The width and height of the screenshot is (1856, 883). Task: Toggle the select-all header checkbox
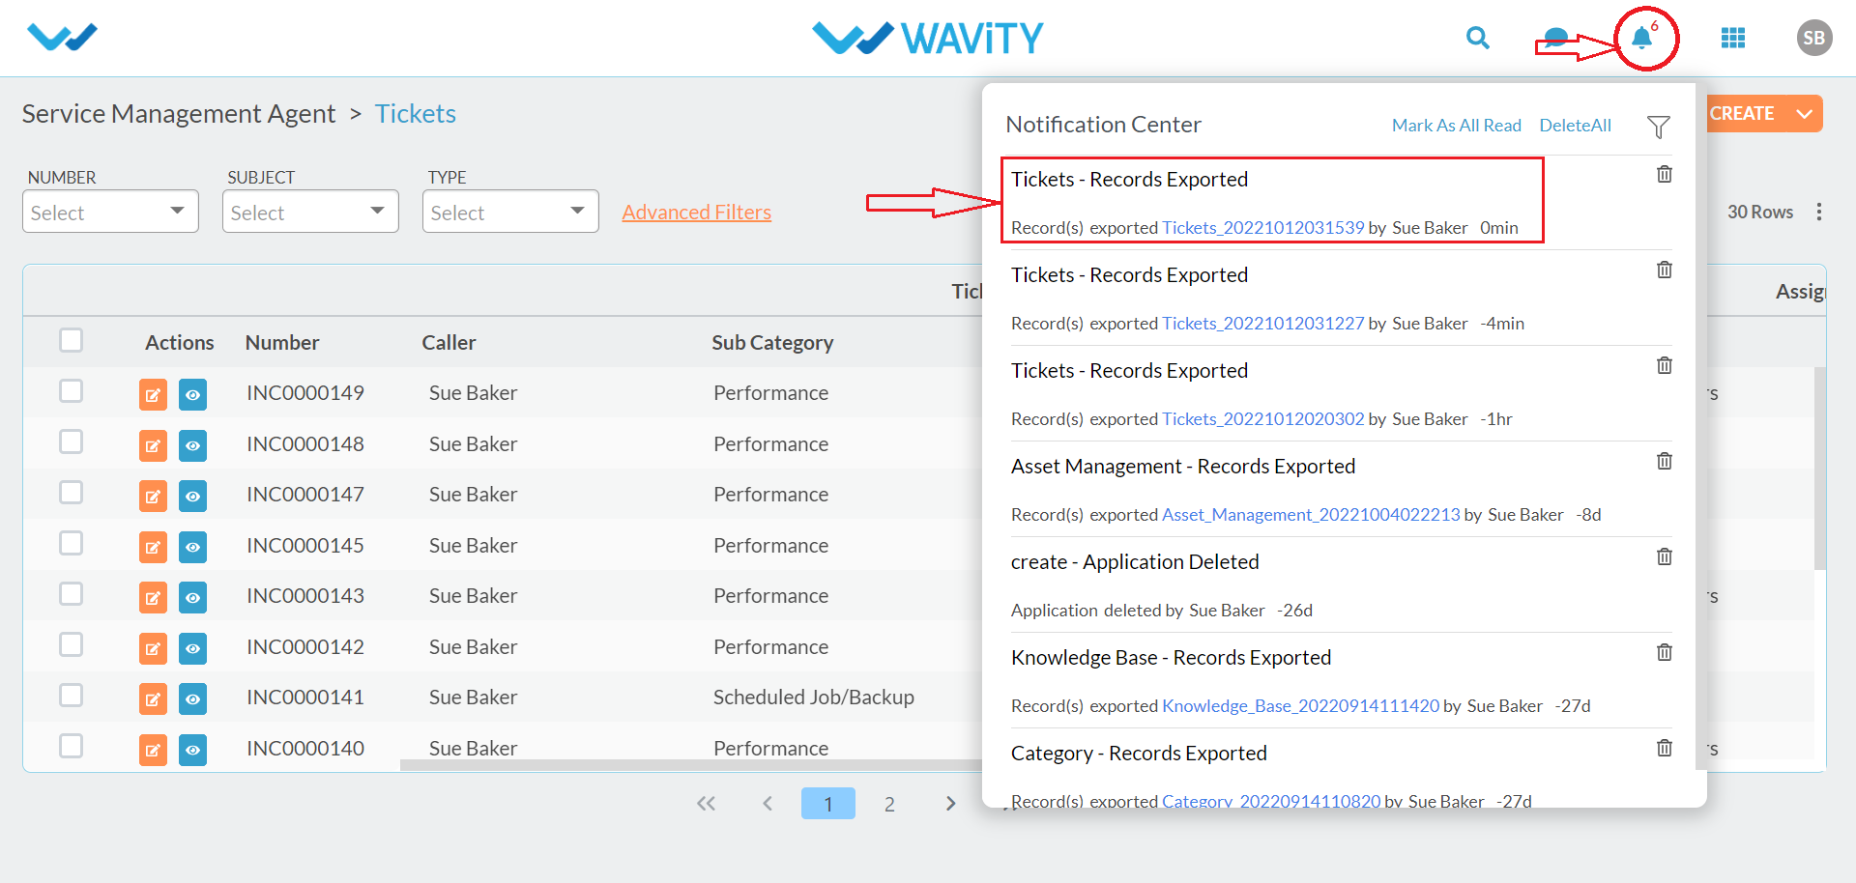coord(71,340)
